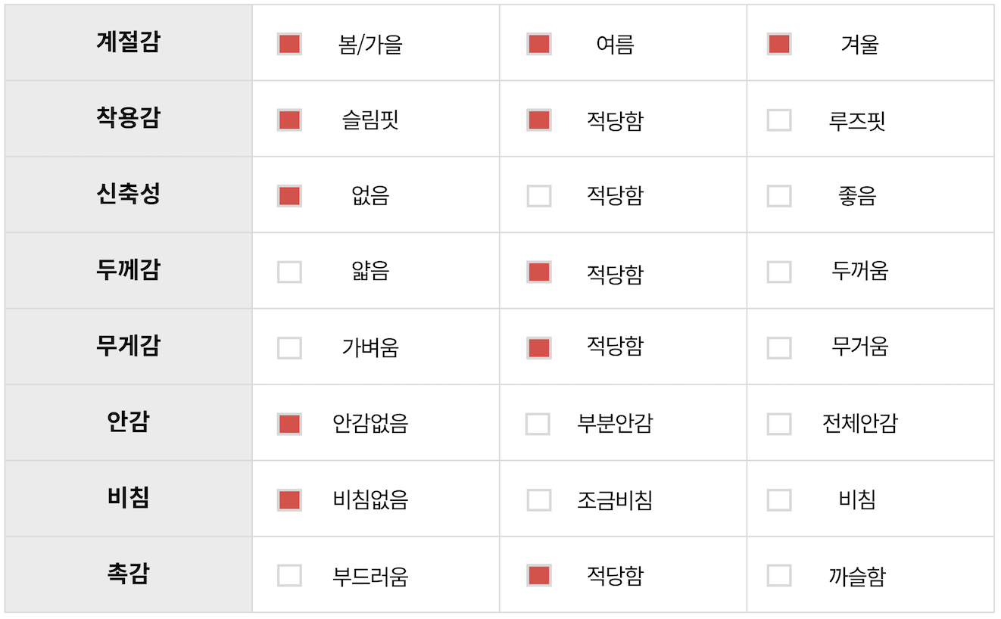Toggle the 비침없음 checkbox
Screen dimensions: 1001x619
(289, 499)
